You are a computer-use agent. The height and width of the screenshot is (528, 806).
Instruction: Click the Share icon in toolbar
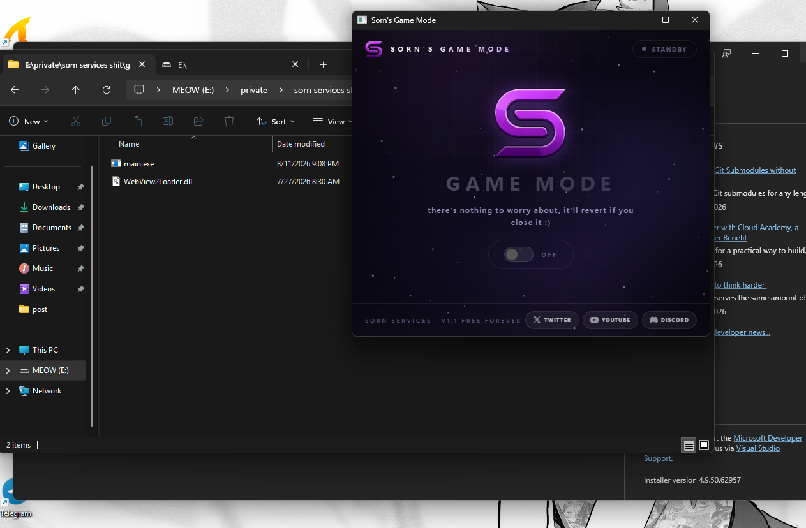click(198, 121)
